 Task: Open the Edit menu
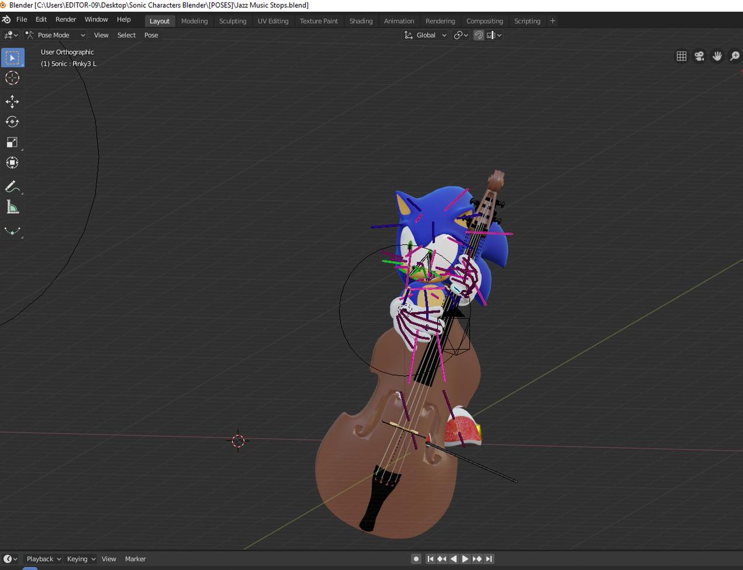click(x=41, y=20)
